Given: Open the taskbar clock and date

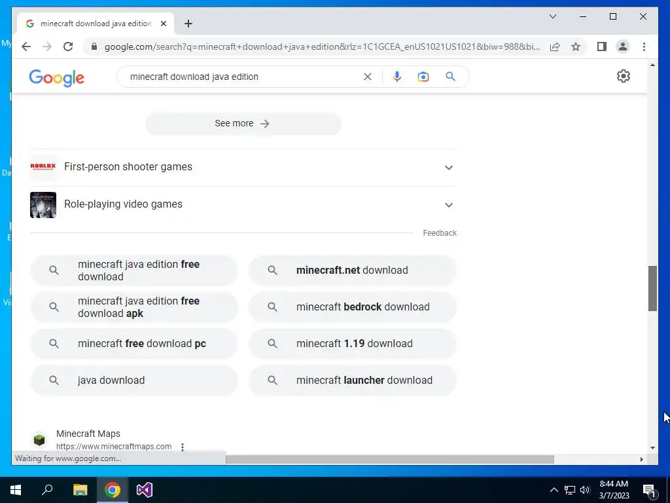Looking at the screenshot, I should (614, 490).
